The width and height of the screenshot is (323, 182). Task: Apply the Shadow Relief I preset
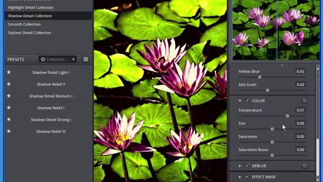pos(50,108)
